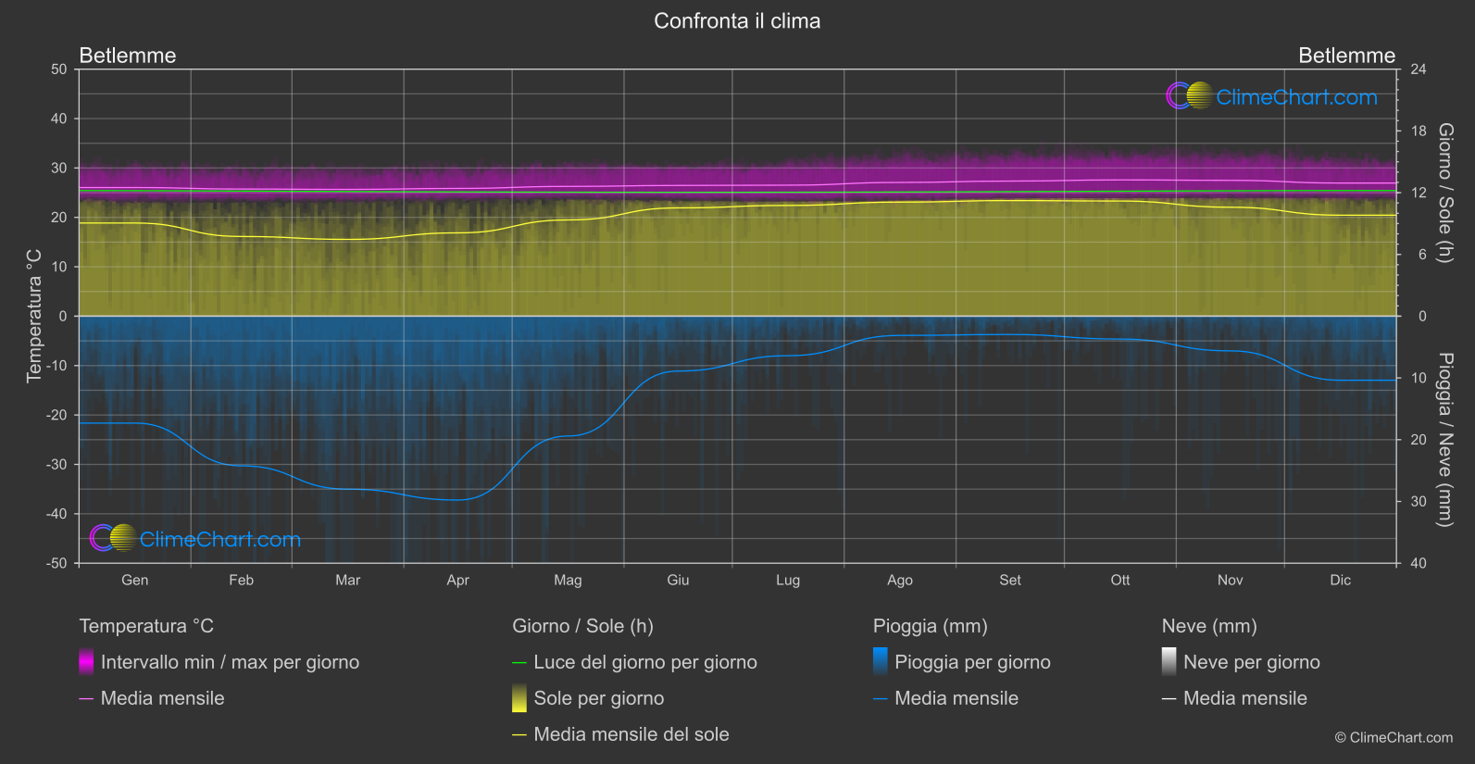This screenshot has height=764, width=1475.
Task: Click the 'Giorno / Sole (h)' right axis title
Action: [x=1445, y=193]
